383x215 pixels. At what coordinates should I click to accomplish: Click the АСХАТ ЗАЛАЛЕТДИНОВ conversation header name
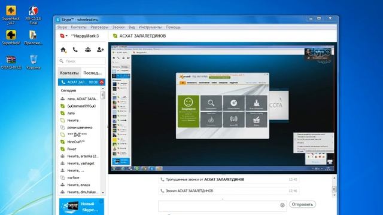(x=142, y=36)
